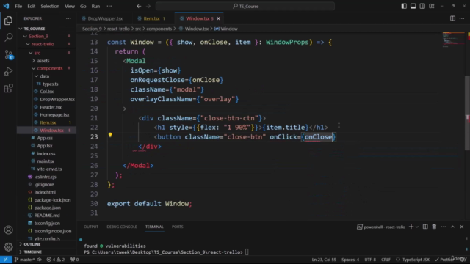Click the editor vertical scrollbar

(467, 112)
